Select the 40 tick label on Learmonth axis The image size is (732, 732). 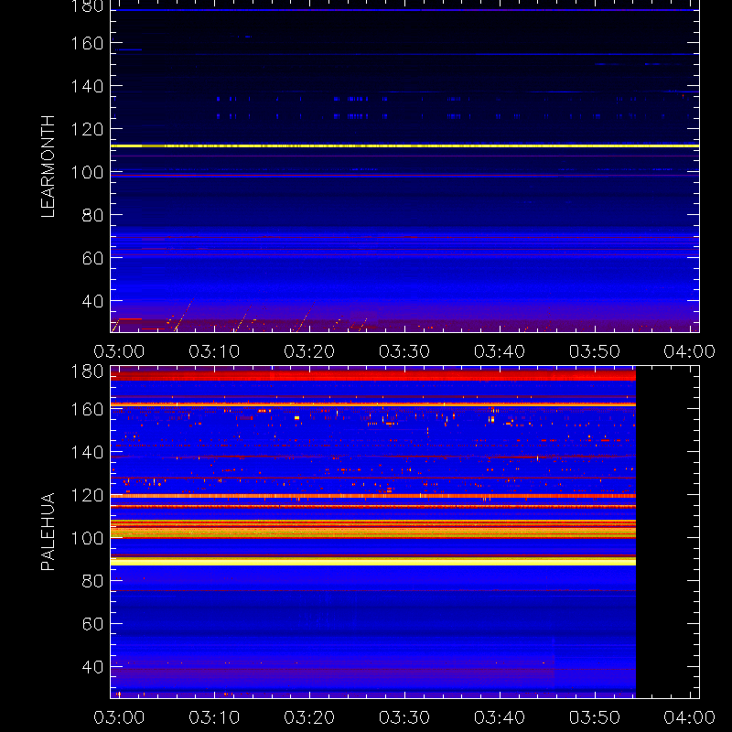coord(93,301)
